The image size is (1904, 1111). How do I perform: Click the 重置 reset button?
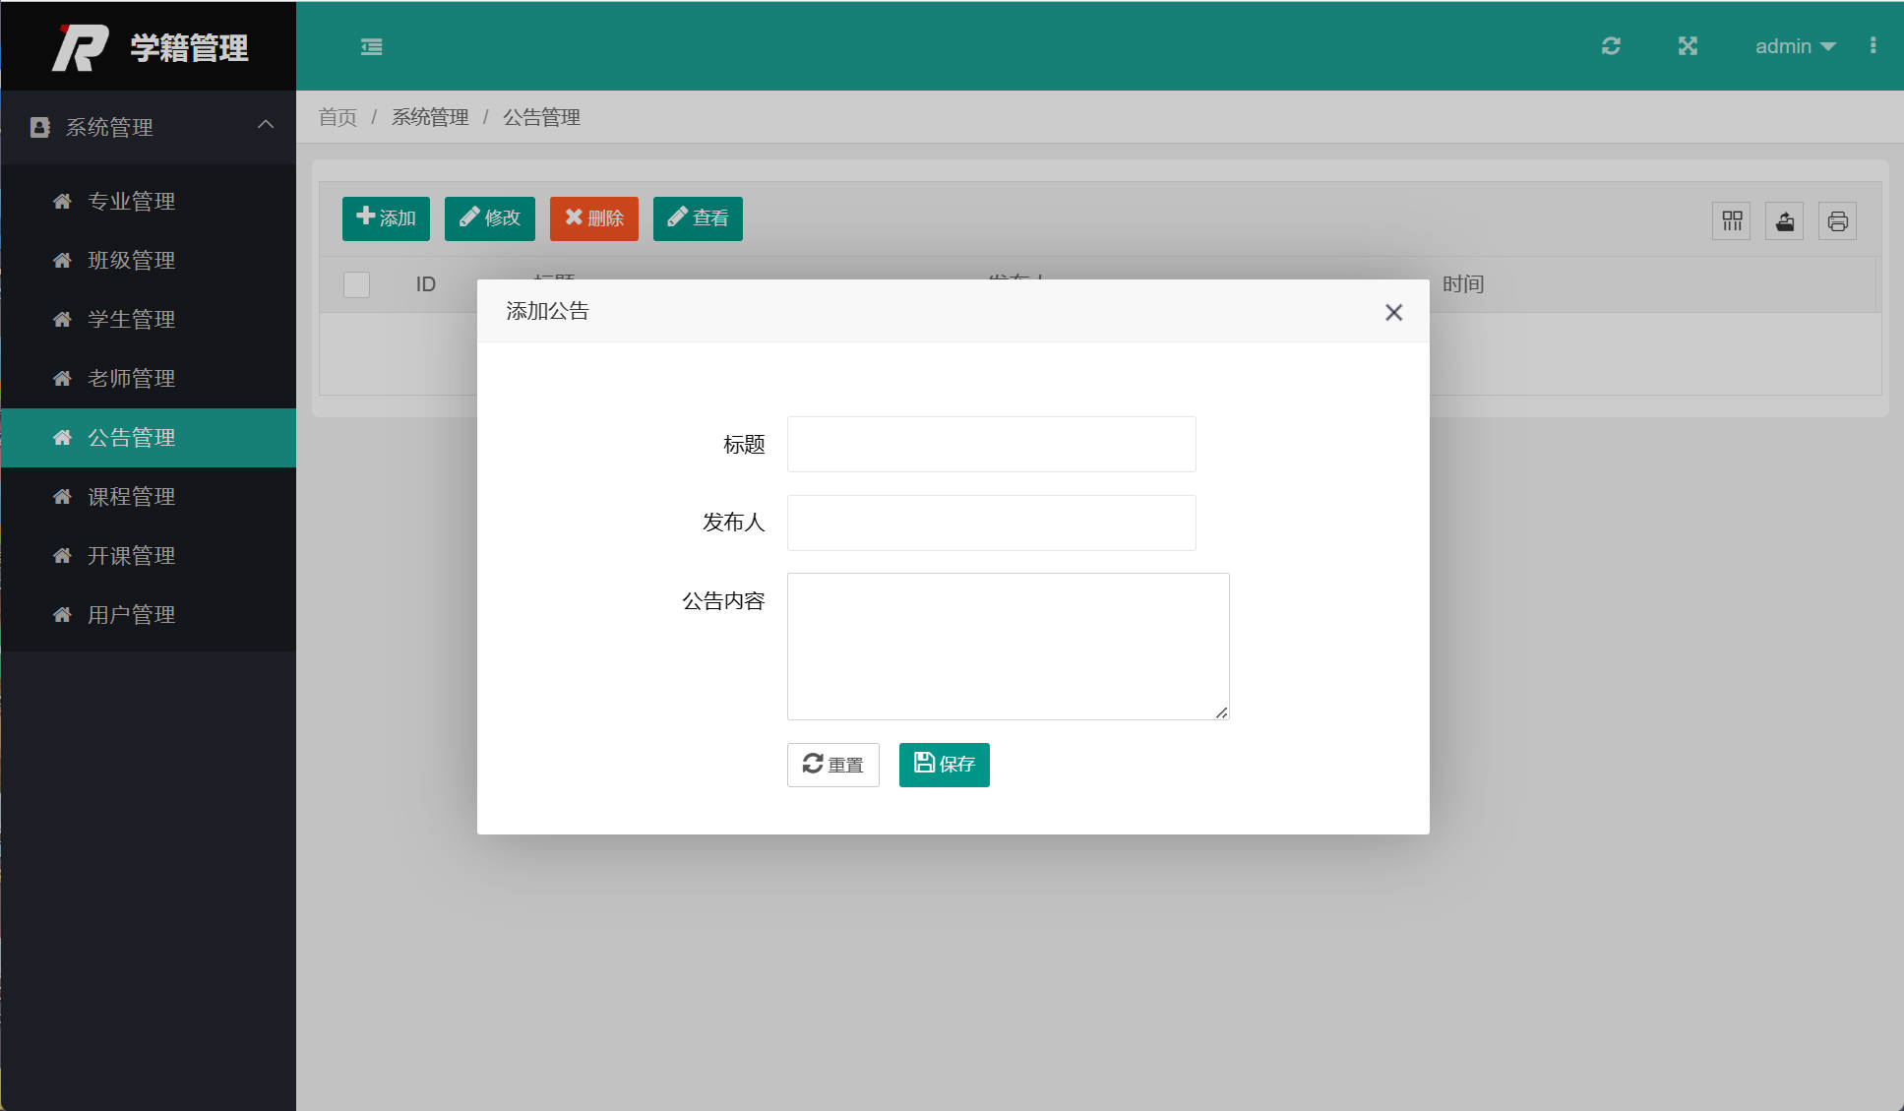pos(832,765)
